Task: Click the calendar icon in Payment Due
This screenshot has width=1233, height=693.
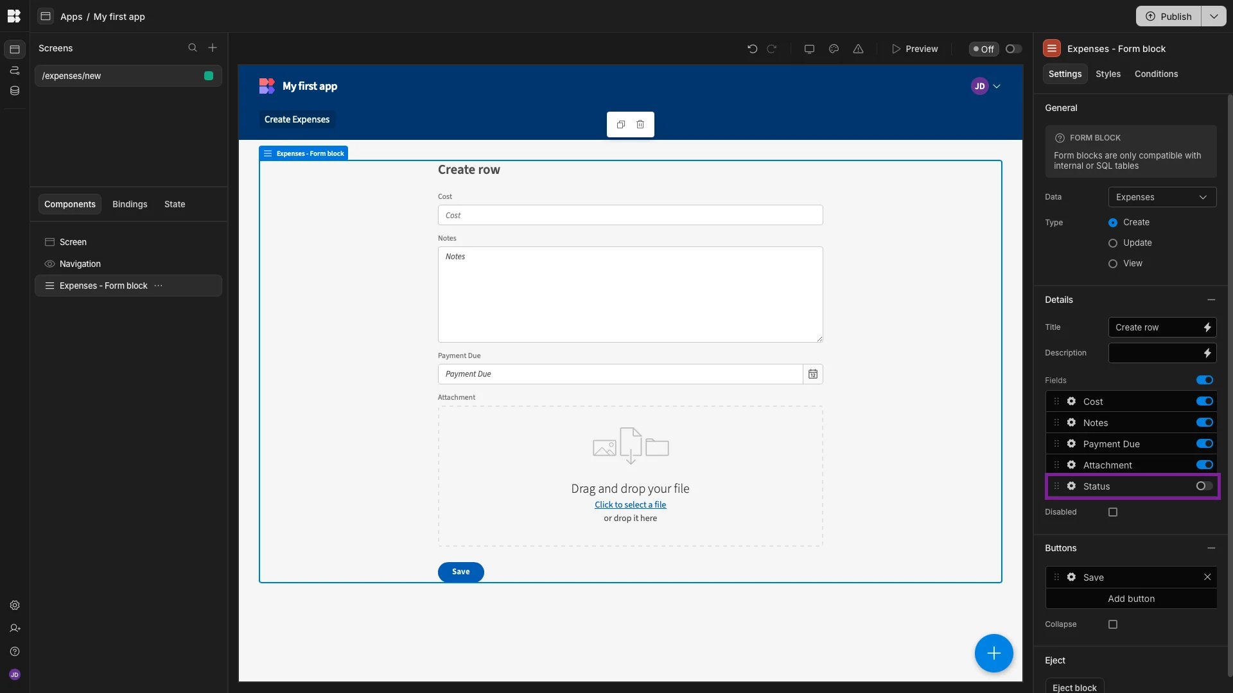Action: point(812,374)
